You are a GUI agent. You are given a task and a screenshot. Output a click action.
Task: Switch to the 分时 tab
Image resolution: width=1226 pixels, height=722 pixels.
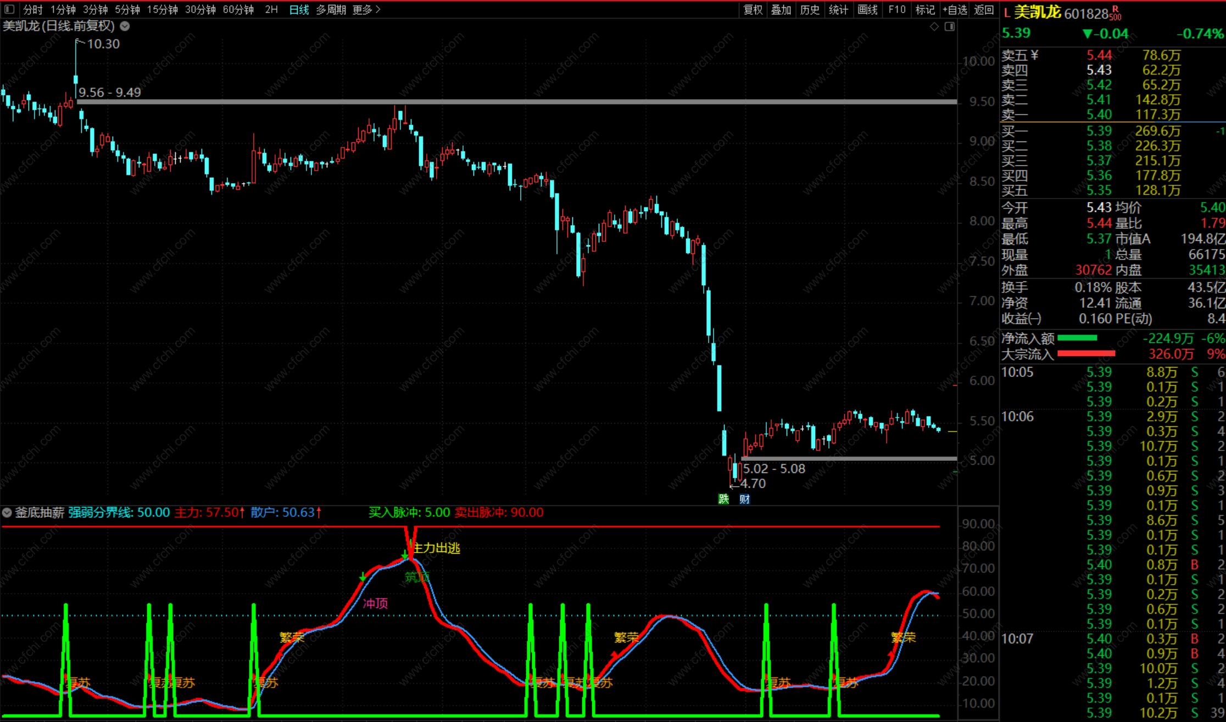32,9
